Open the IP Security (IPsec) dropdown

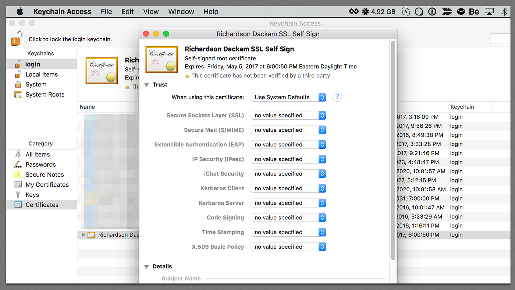click(x=288, y=159)
